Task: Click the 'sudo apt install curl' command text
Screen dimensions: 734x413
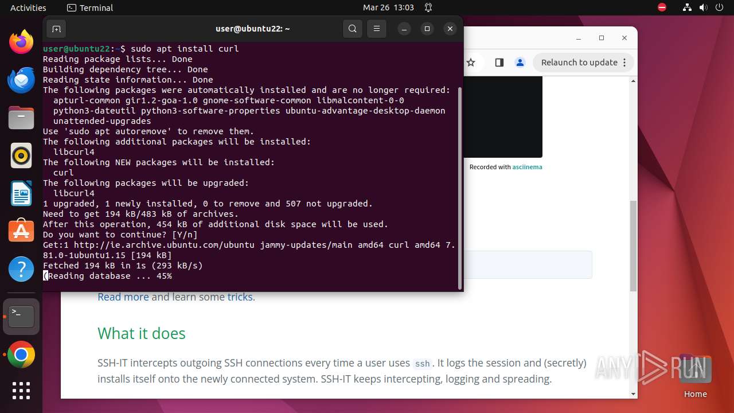Action: [185, 49]
